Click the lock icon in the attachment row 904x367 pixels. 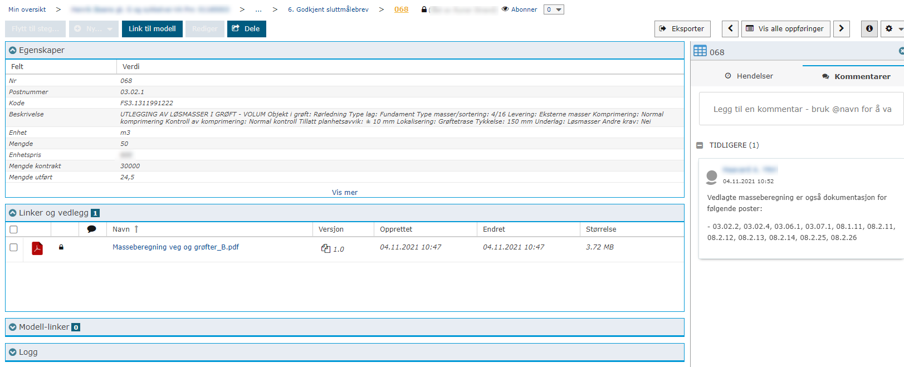tap(61, 247)
